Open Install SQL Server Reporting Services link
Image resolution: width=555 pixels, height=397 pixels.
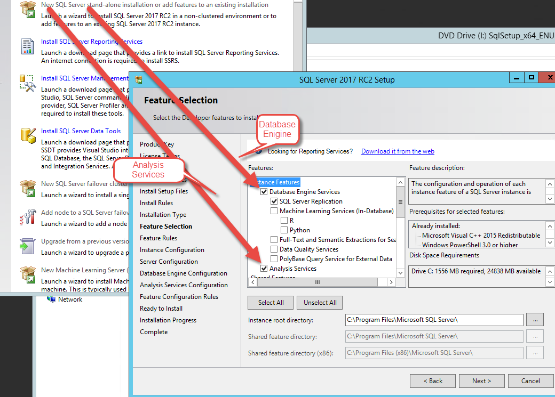pyautogui.click(x=92, y=42)
